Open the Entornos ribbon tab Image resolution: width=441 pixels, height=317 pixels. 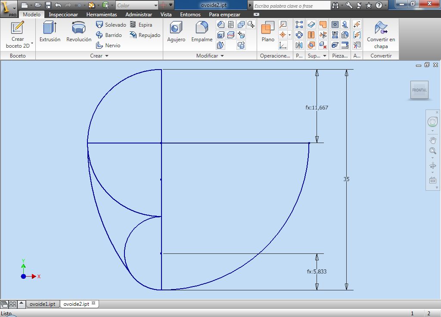(190, 14)
